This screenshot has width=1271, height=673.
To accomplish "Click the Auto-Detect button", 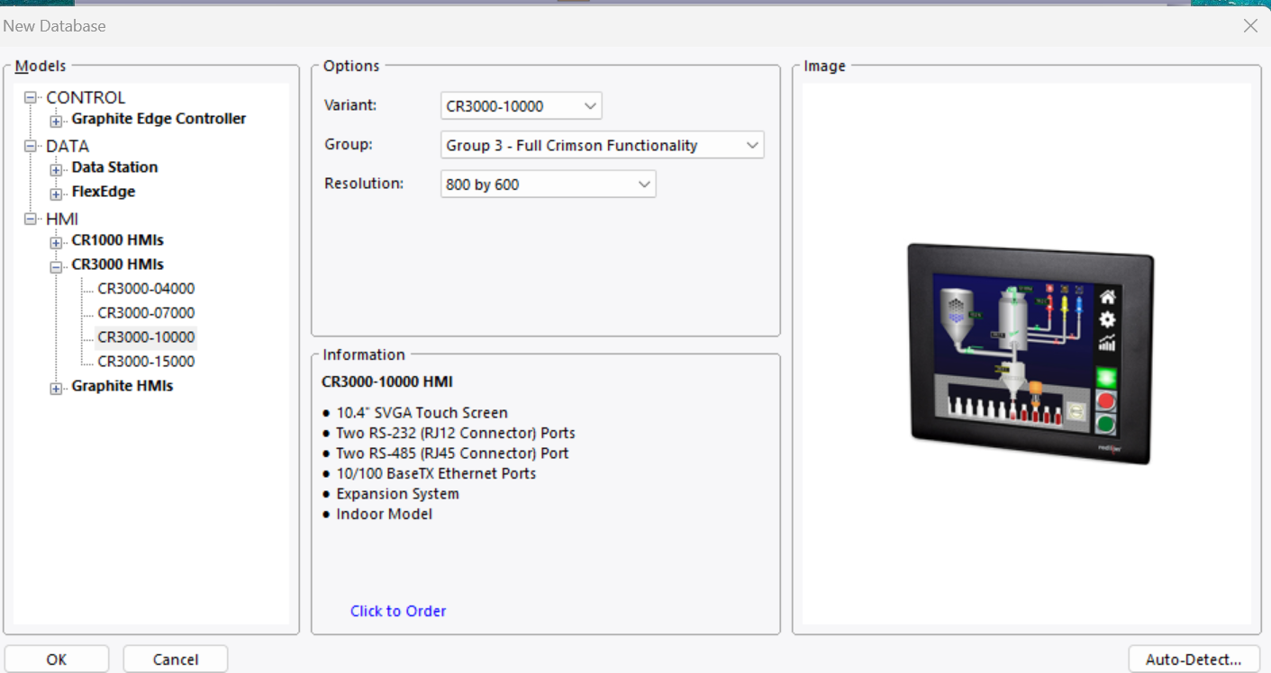I will coord(1194,660).
